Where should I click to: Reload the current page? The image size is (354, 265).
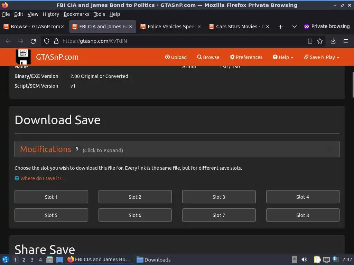click(x=33, y=41)
